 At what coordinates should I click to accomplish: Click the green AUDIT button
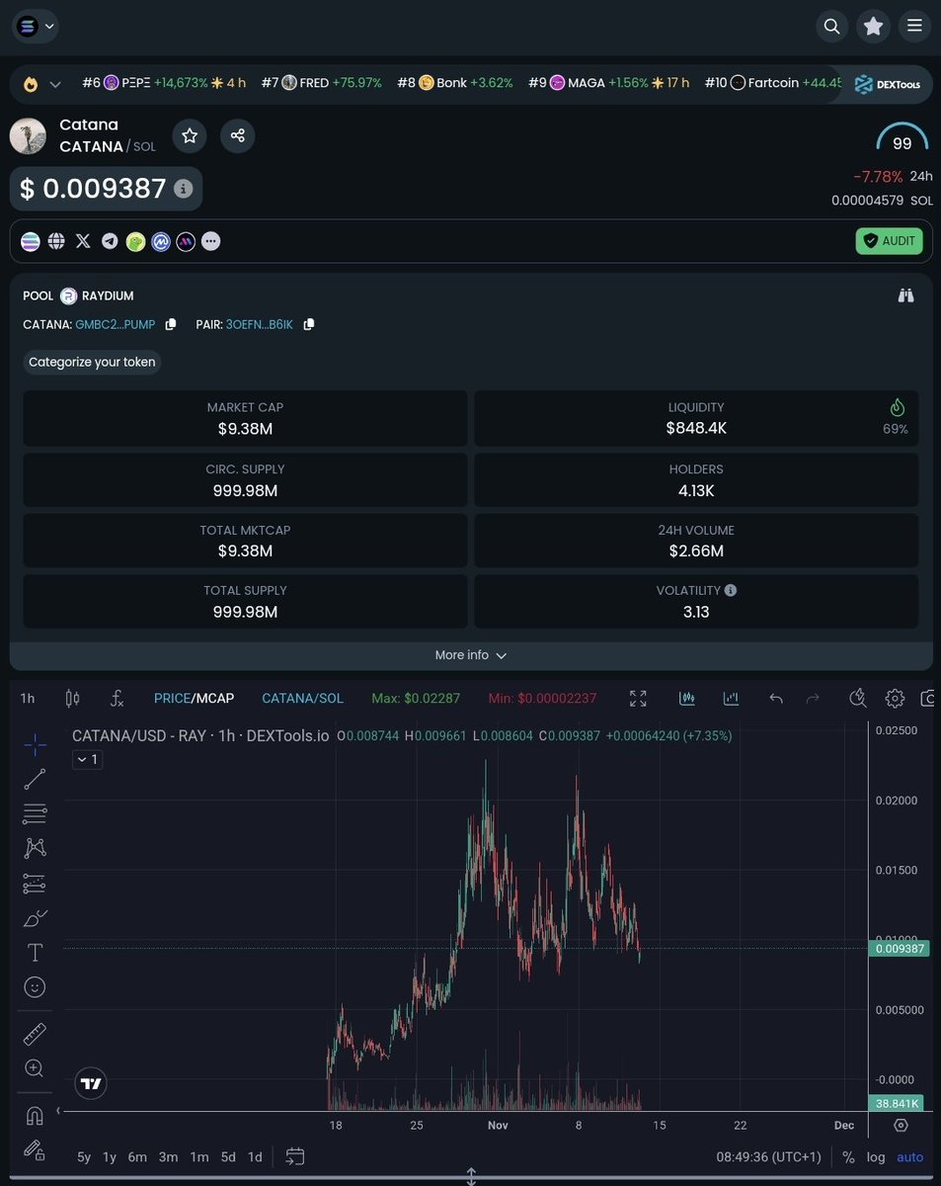888,240
